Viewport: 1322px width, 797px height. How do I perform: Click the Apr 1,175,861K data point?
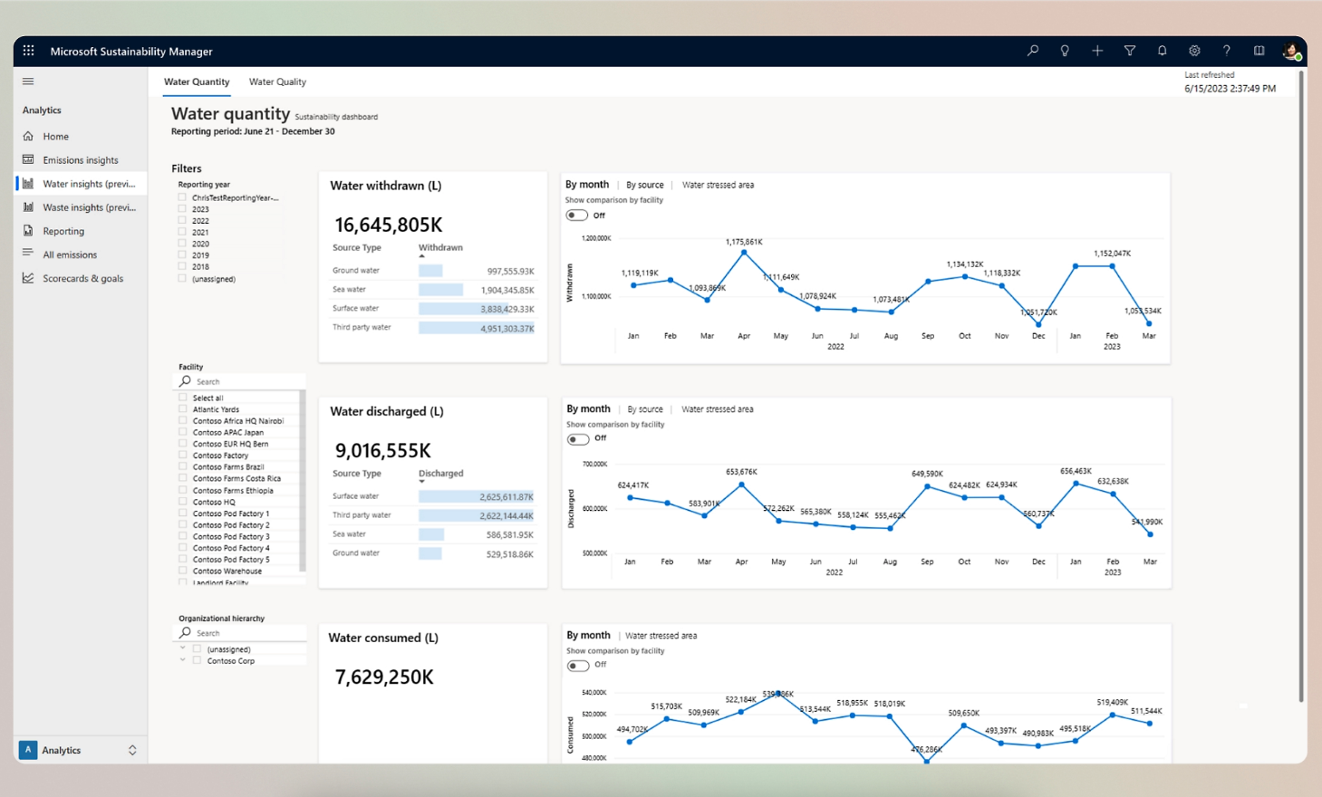pos(744,253)
